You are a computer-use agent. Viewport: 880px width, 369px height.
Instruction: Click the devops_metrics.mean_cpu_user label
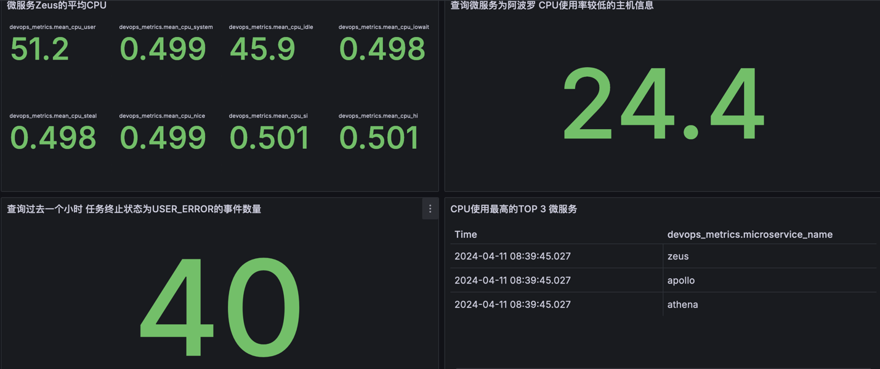pyautogui.click(x=52, y=27)
